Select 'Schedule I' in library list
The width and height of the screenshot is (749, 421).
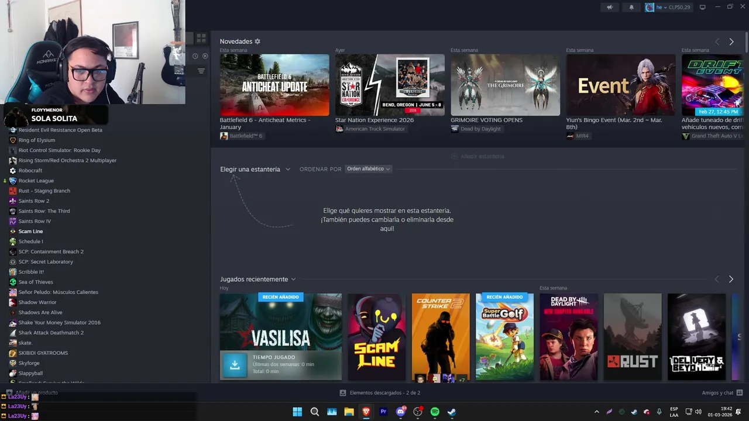[x=30, y=241]
